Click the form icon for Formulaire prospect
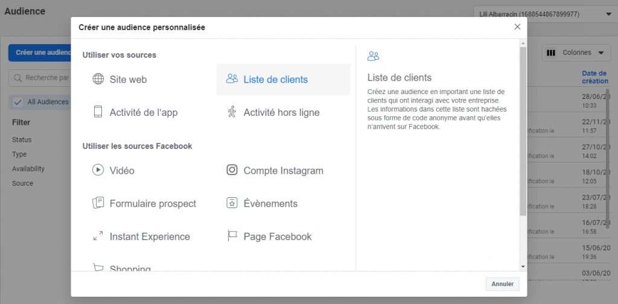 98,203
